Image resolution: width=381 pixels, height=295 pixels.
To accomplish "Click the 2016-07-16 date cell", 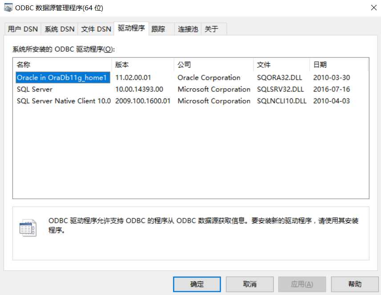I will tap(332, 89).
